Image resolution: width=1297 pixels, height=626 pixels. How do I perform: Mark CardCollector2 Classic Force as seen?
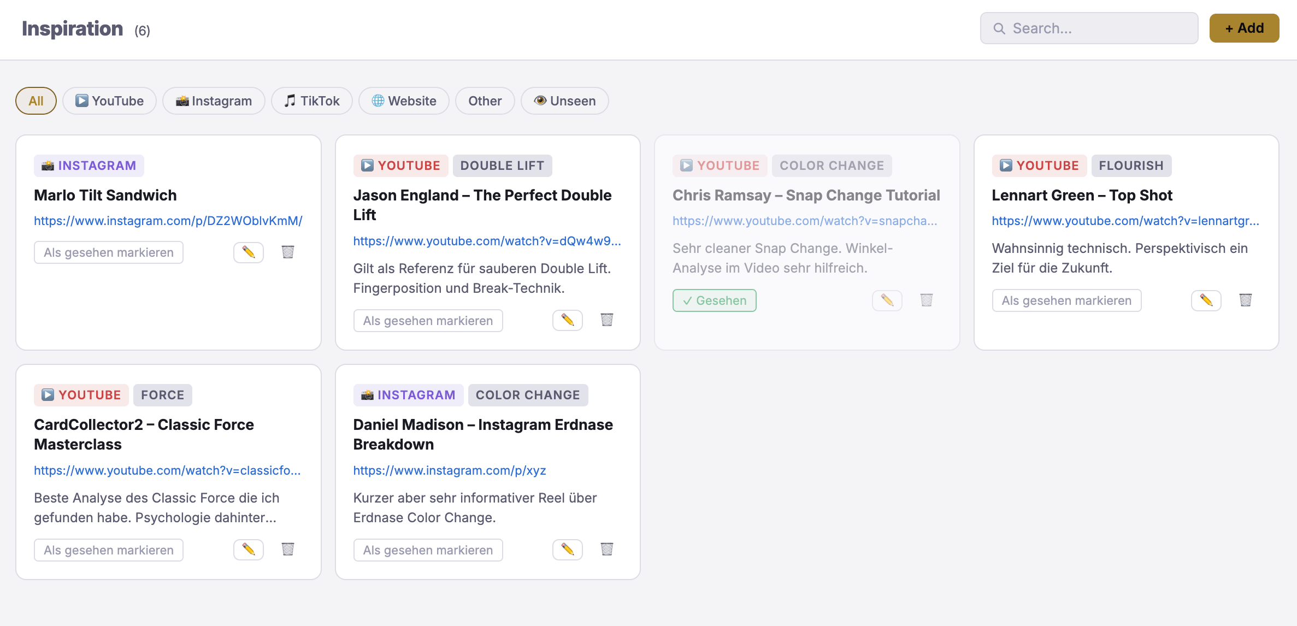(x=109, y=550)
